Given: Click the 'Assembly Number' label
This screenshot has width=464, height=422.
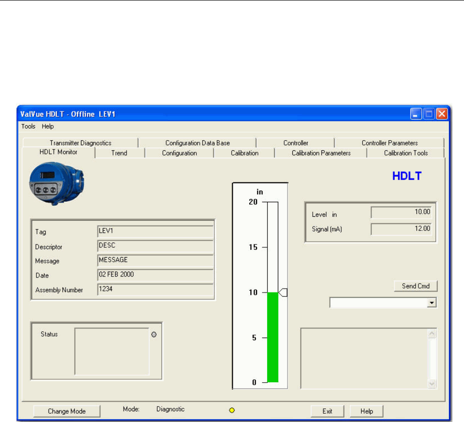Looking at the screenshot, I should (x=59, y=290).
